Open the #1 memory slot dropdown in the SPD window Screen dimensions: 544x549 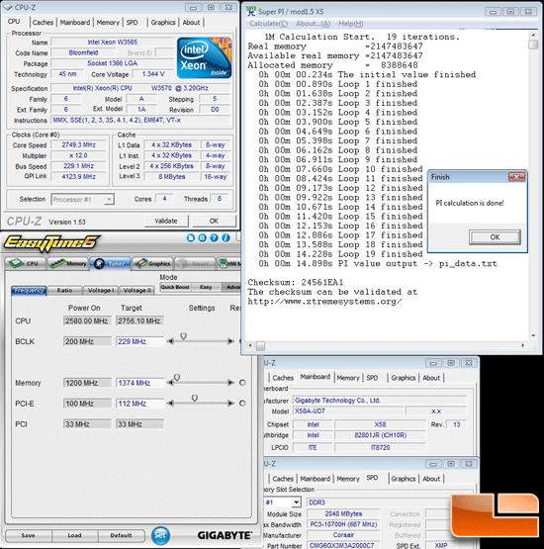pos(296,503)
